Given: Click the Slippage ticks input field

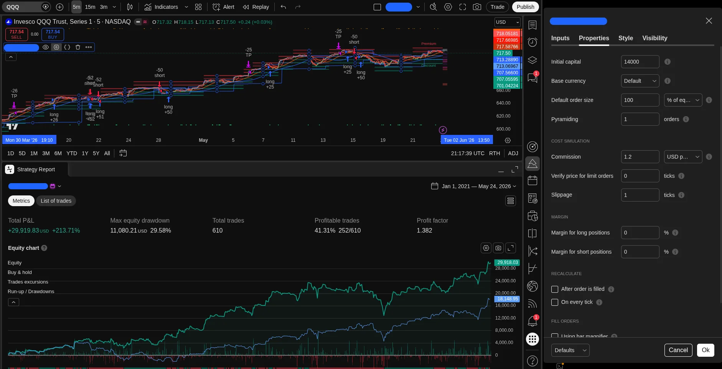Looking at the screenshot, I should (x=640, y=195).
